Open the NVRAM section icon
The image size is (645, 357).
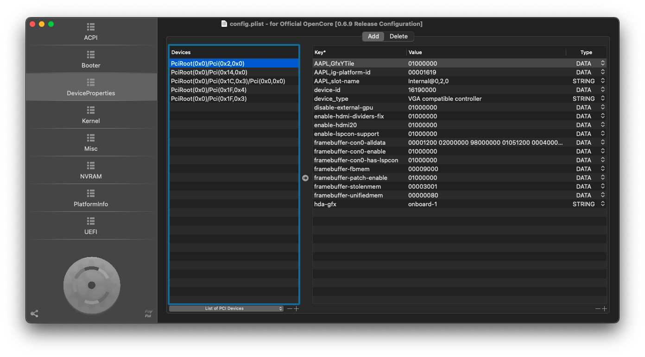pos(91,166)
